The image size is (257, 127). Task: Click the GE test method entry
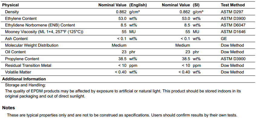click(x=224, y=39)
